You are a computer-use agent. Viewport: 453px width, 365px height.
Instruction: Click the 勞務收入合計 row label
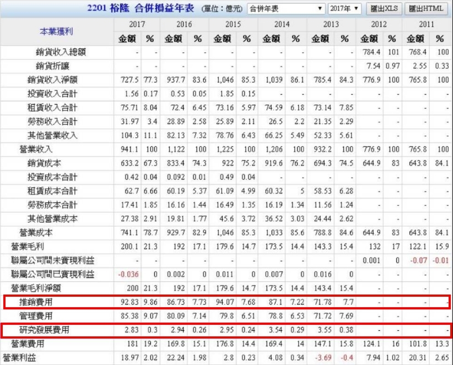click(x=52, y=122)
